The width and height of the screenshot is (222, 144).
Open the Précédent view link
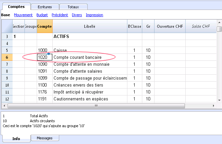60,15
